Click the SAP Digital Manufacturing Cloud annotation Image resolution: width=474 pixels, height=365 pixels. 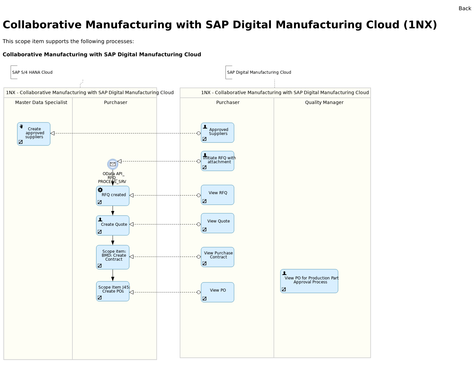(259, 72)
